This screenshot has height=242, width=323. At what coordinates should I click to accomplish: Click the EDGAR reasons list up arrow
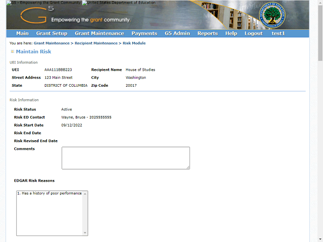(85, 194)
